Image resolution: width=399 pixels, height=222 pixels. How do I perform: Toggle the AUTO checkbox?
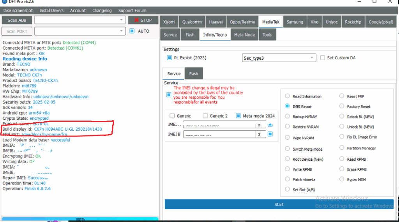[x=132, y=31]
